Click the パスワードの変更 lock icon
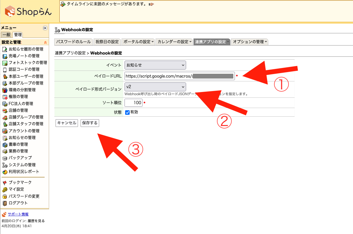This screenshot has height=234, width=353. click(4, 196)
